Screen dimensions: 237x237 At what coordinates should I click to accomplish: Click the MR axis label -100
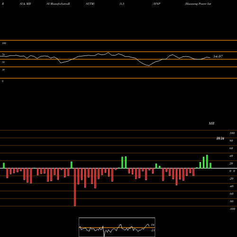point(232,209)
